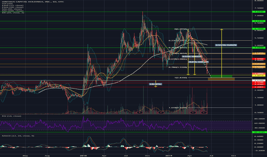Viewport: 267px width, 157px height.
Task: Select the earnings marker just after April 2019
Action: (x=193, y=112)
